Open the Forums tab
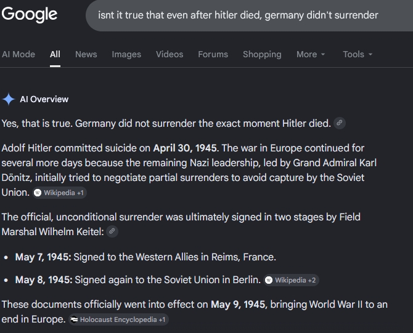The height and width of the screenshot is (333, 413). (x=213, y=54)
